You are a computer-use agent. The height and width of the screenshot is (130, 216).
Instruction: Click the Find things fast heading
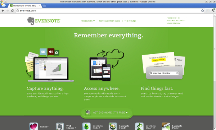tap(157, 88)
